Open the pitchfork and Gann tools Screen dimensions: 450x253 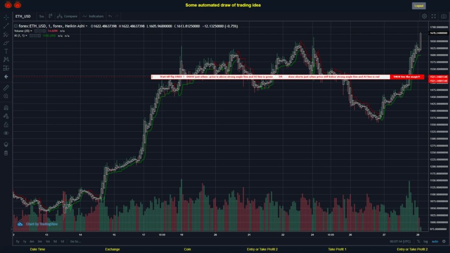[6, 34]
